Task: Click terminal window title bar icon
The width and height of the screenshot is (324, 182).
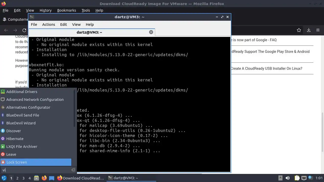Action: (32, 17)
